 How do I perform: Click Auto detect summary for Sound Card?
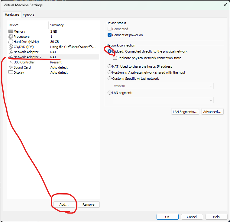(59, 67)
